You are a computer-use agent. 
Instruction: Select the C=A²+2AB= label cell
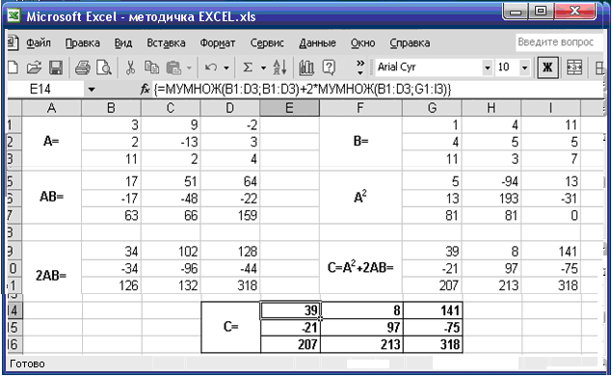360,268
